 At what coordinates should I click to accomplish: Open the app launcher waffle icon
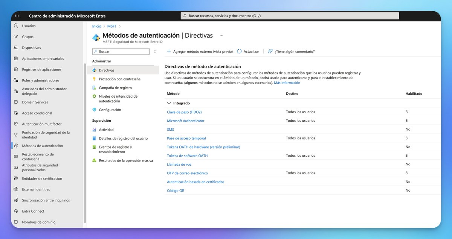tap(17, 16)
